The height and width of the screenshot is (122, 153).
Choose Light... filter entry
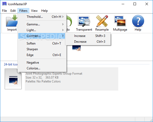(42, 30)
